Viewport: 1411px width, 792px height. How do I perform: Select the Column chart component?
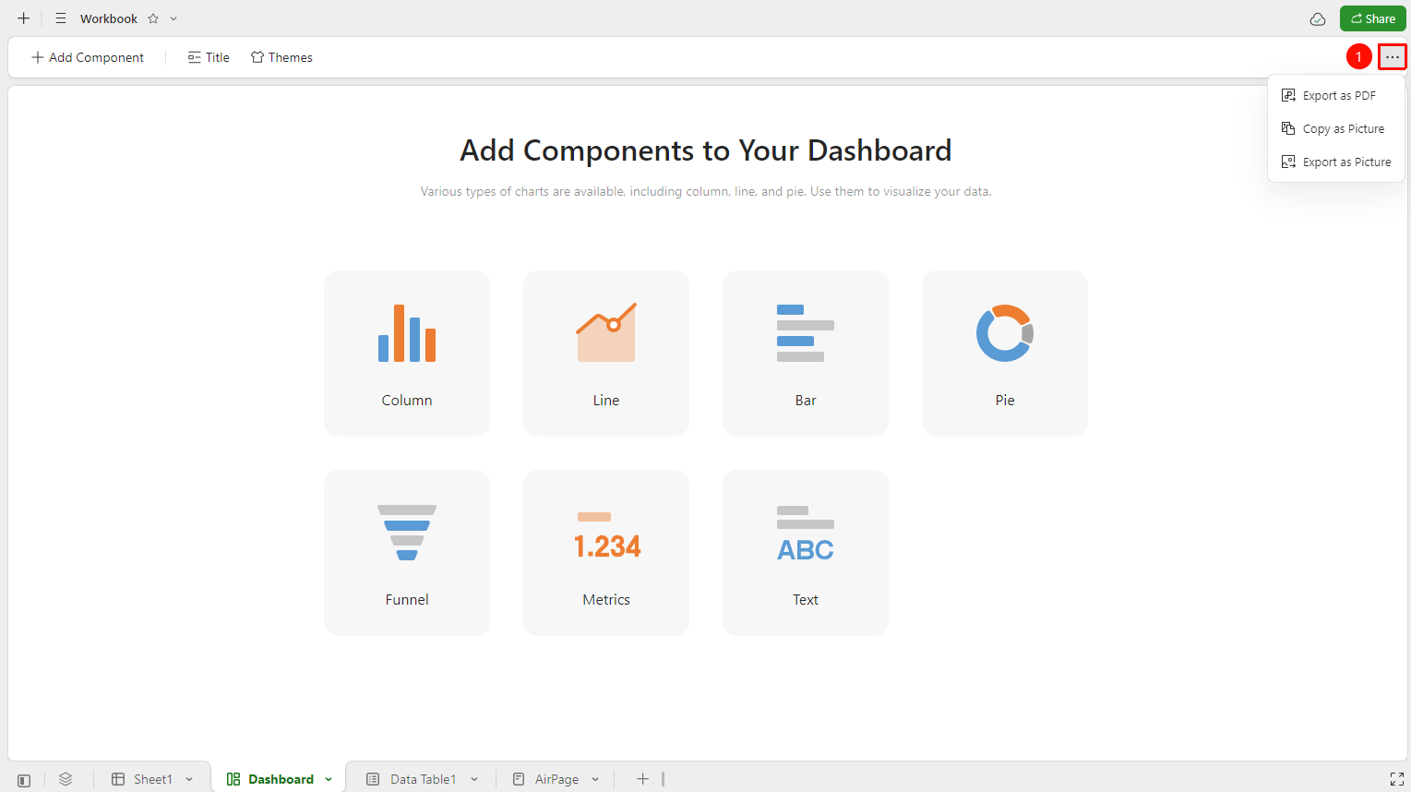pos(407,354)
